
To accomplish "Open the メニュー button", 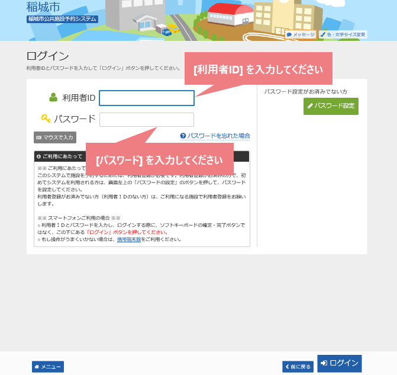I will (x=48, y=367).
